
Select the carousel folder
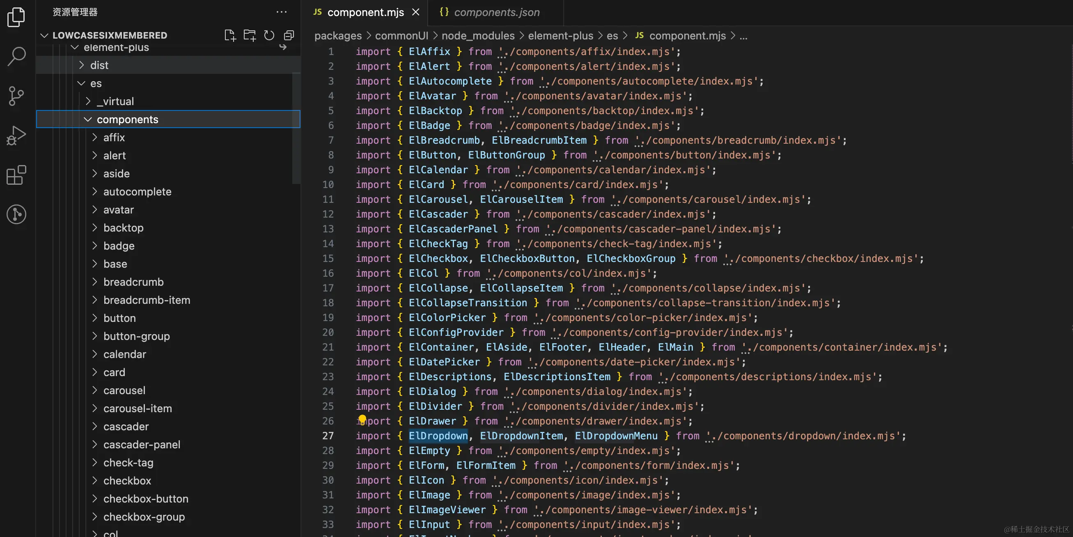(168, 390)
